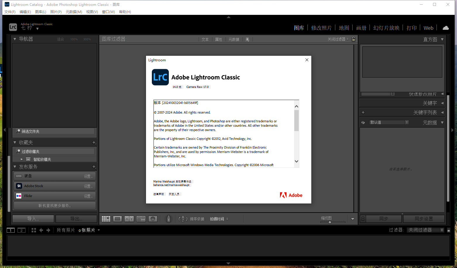Open 设置 for Adobe Stock service
This screenshot has height=268, width=457.
(88, 186)
